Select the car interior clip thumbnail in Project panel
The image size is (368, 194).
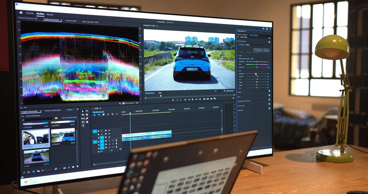[35, 138]
